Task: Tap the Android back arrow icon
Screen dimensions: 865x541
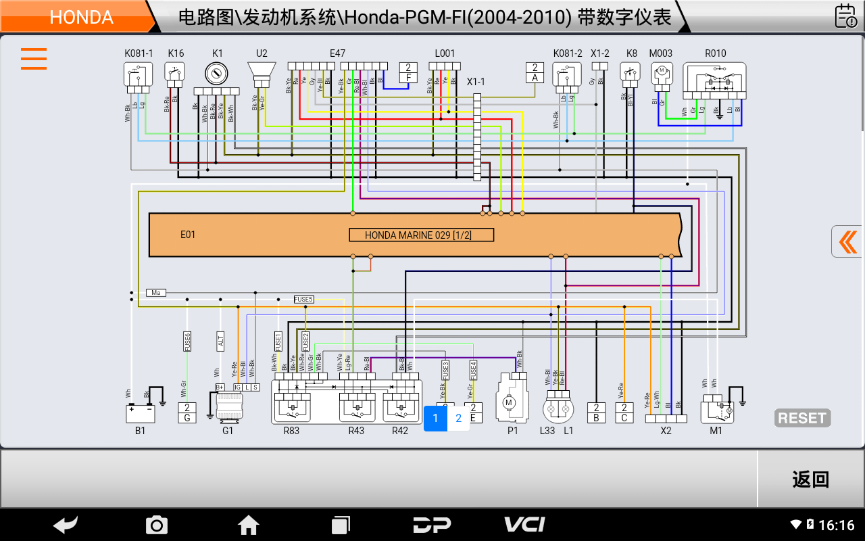Action: (x=66, y=524)
